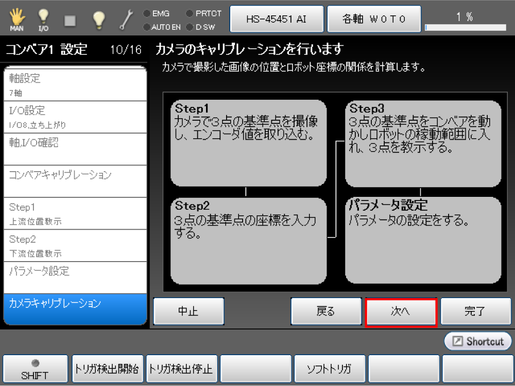Select コンベアキャリブレーション in the list
The width and height of the screenshot is (515, 386).
(x=75, y=180)
